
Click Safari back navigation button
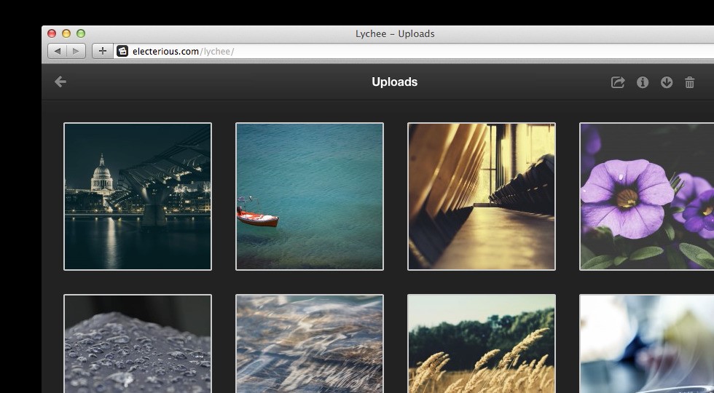[58, 51]
